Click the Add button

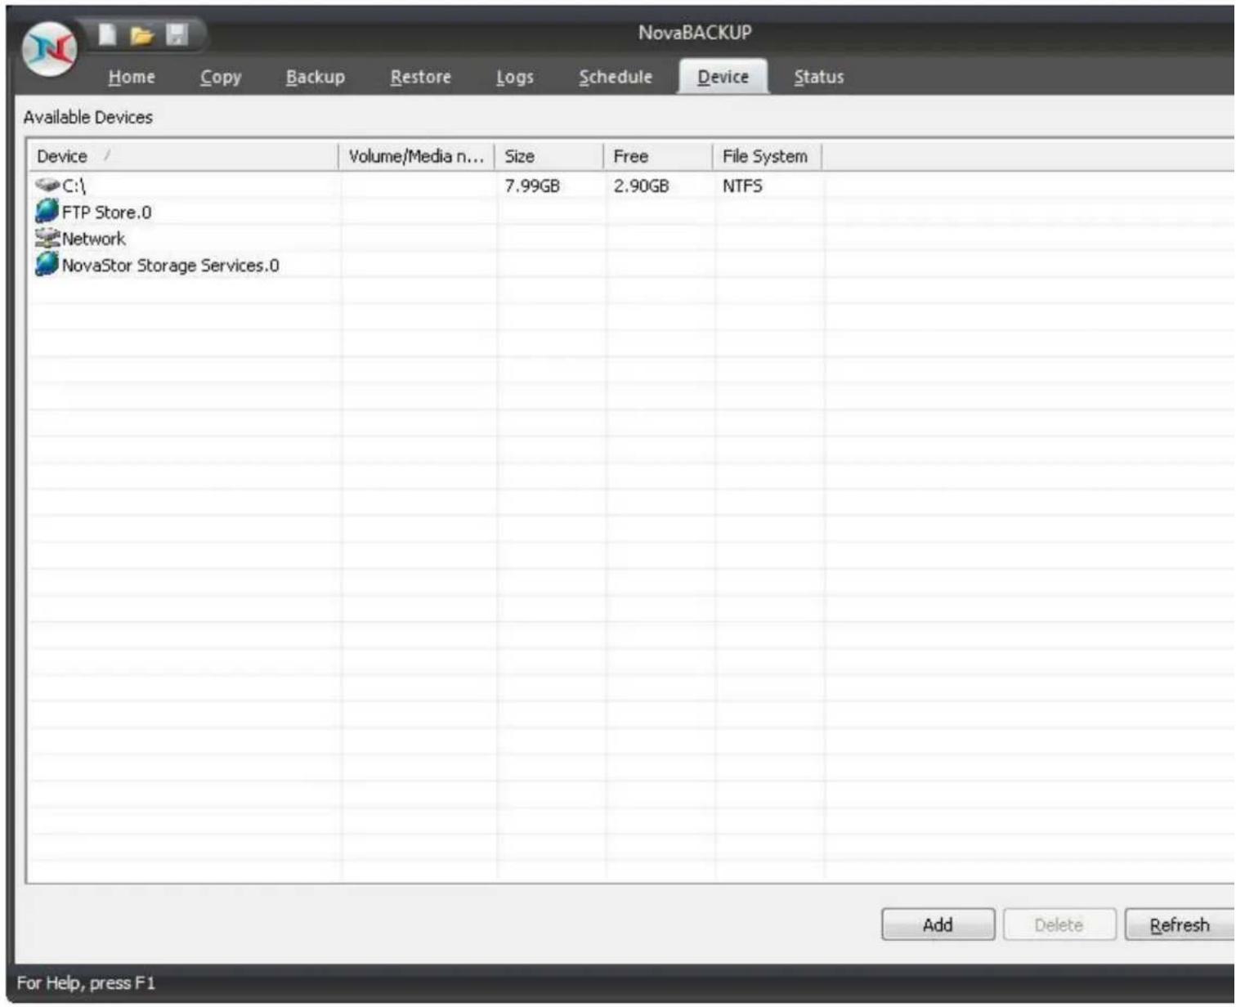(938, 924)
